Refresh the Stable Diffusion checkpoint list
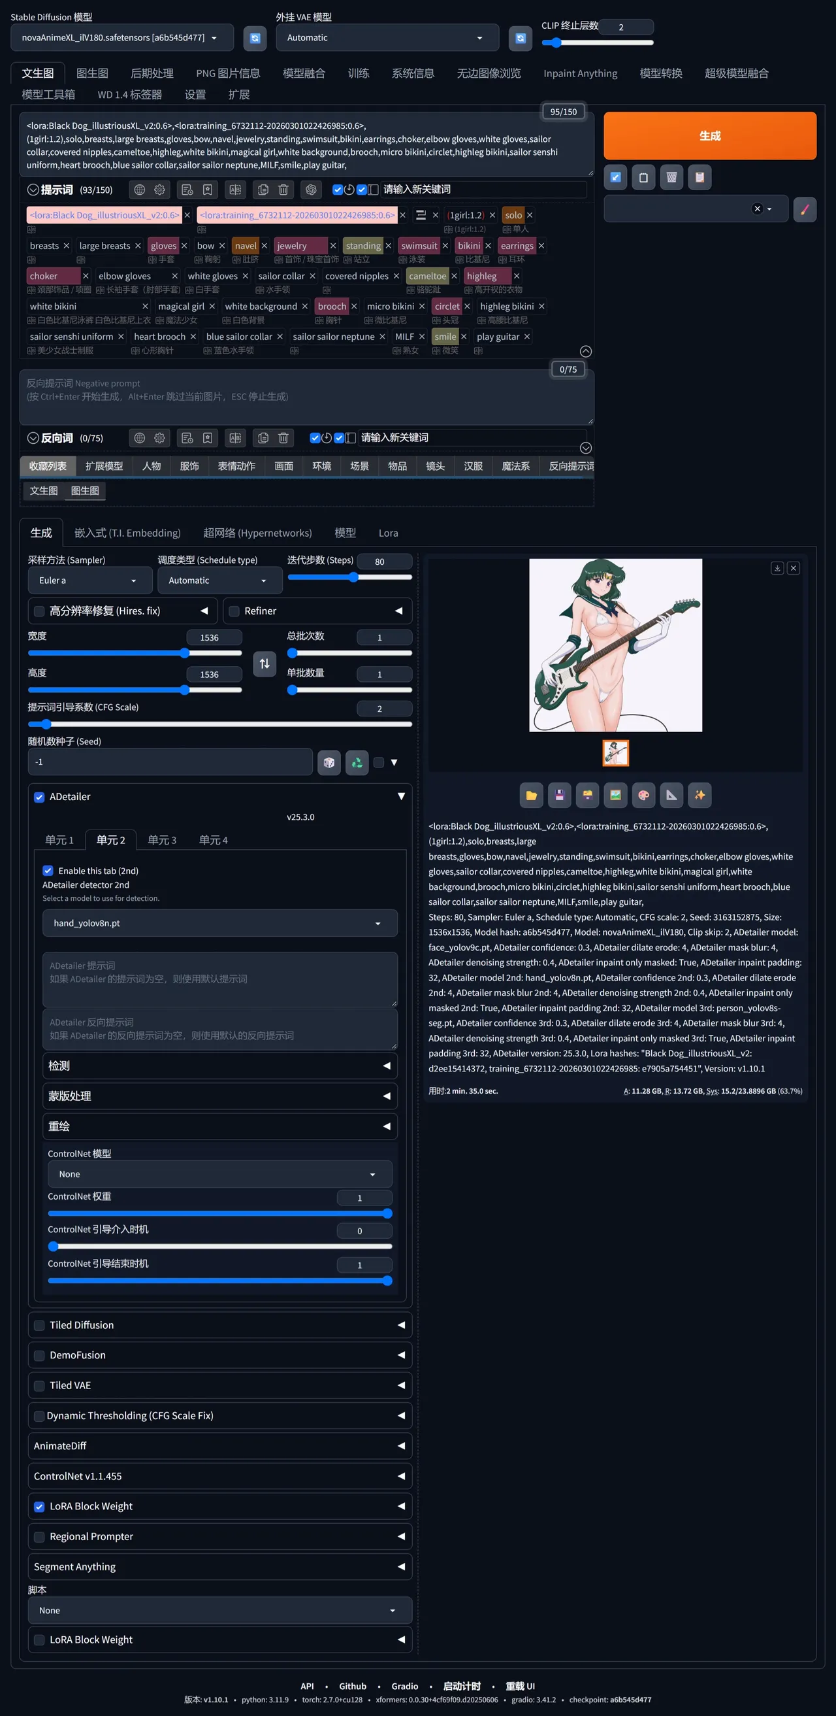The image size is (836, 1716). click(254, 38)
